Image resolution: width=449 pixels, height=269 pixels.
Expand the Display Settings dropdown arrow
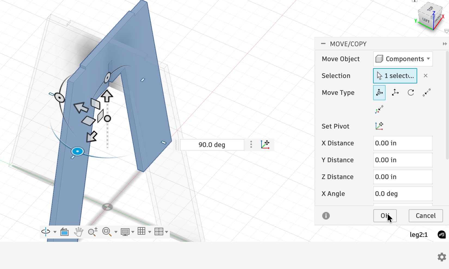coord(133,232)
